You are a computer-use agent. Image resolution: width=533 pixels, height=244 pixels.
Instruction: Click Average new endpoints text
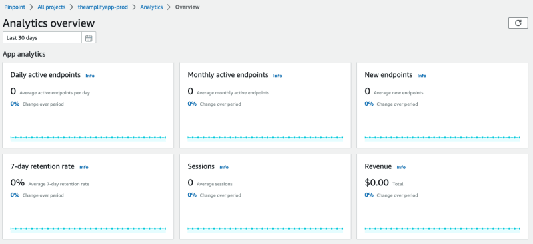point(398,92)
